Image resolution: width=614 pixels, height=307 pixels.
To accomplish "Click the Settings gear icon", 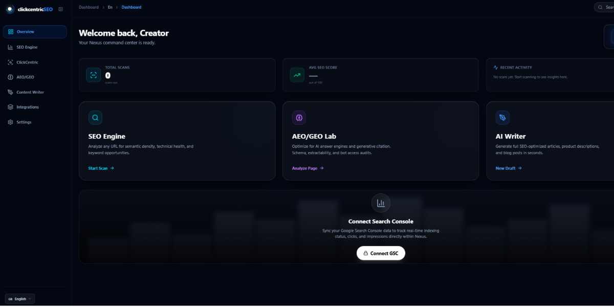I will [11, 122].
